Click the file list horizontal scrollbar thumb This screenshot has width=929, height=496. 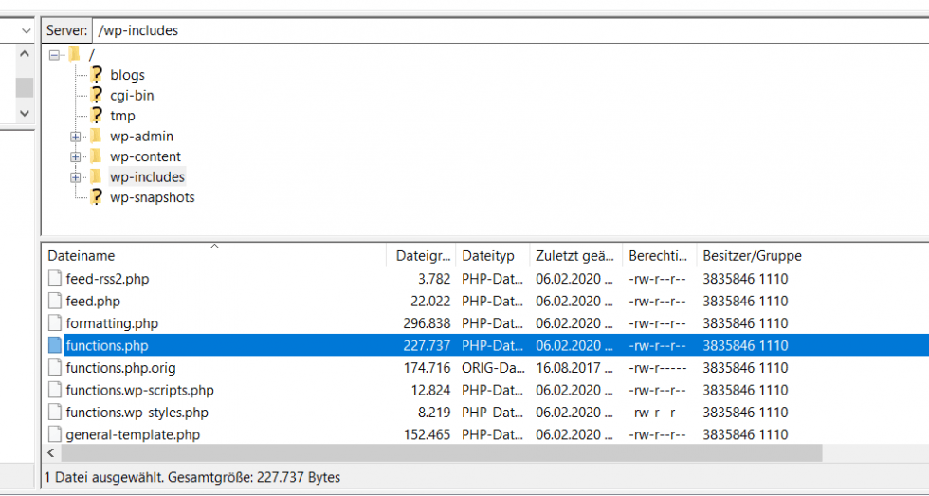(x=442, y=453)
